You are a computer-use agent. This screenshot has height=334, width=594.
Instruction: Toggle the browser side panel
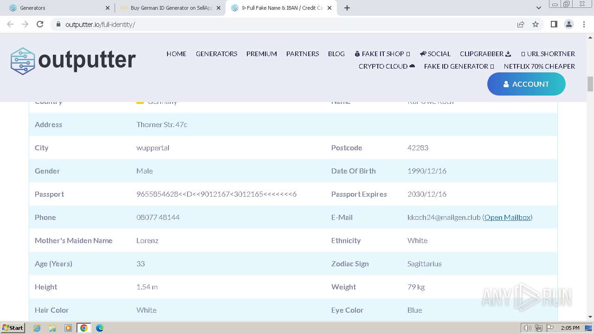click(554, 24)
